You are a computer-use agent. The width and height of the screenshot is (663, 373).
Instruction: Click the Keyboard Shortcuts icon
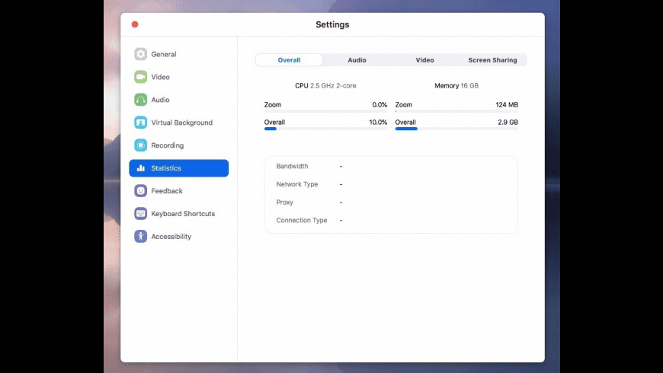[140, 214]
